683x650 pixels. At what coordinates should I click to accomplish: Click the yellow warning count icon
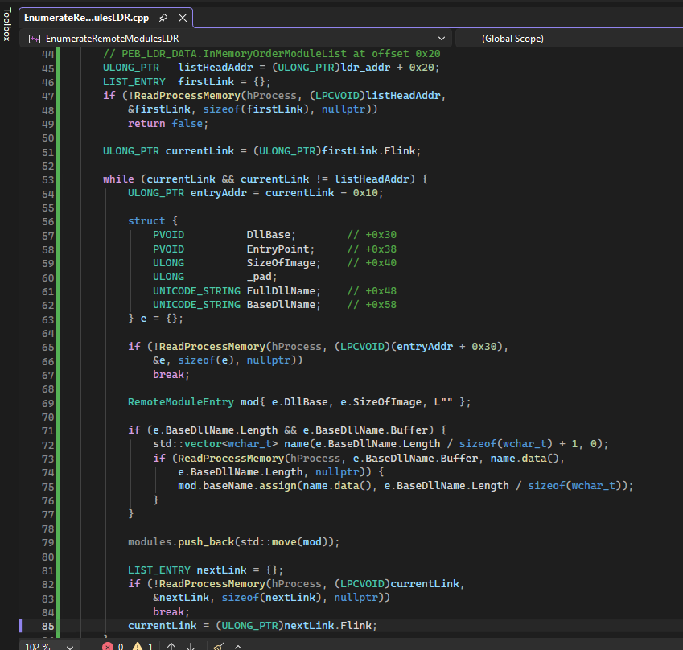tap(138, 647)
